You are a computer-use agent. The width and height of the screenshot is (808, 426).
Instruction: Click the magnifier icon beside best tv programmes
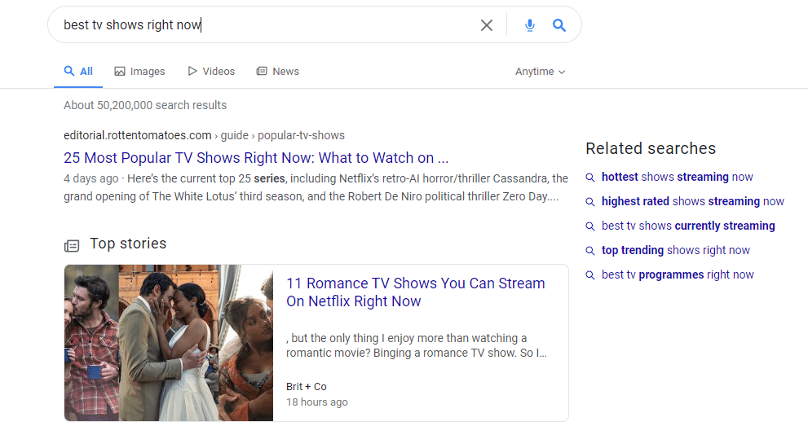pos(590,275)
